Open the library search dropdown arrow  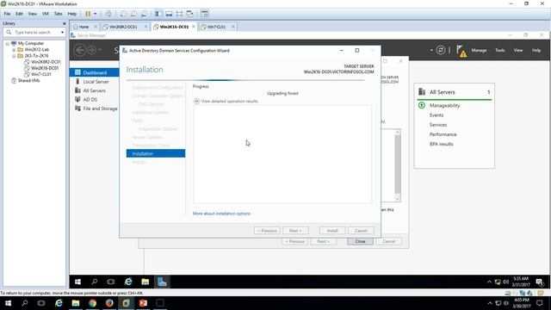tap(63, 33)
